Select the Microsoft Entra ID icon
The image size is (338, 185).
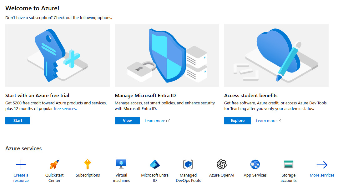click(x=154, y=164)
